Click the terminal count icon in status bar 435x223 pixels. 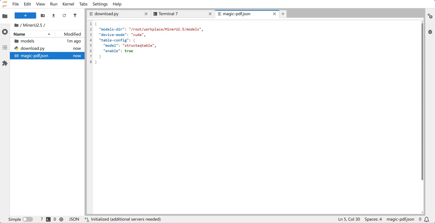[48, 219]
